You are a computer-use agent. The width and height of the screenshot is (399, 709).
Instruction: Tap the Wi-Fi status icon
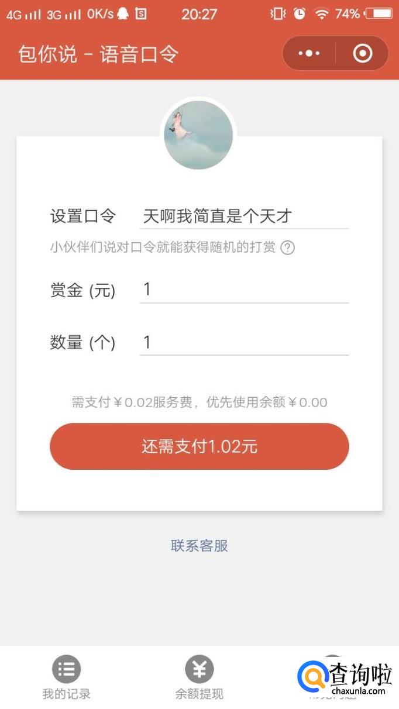pos(321,13)
